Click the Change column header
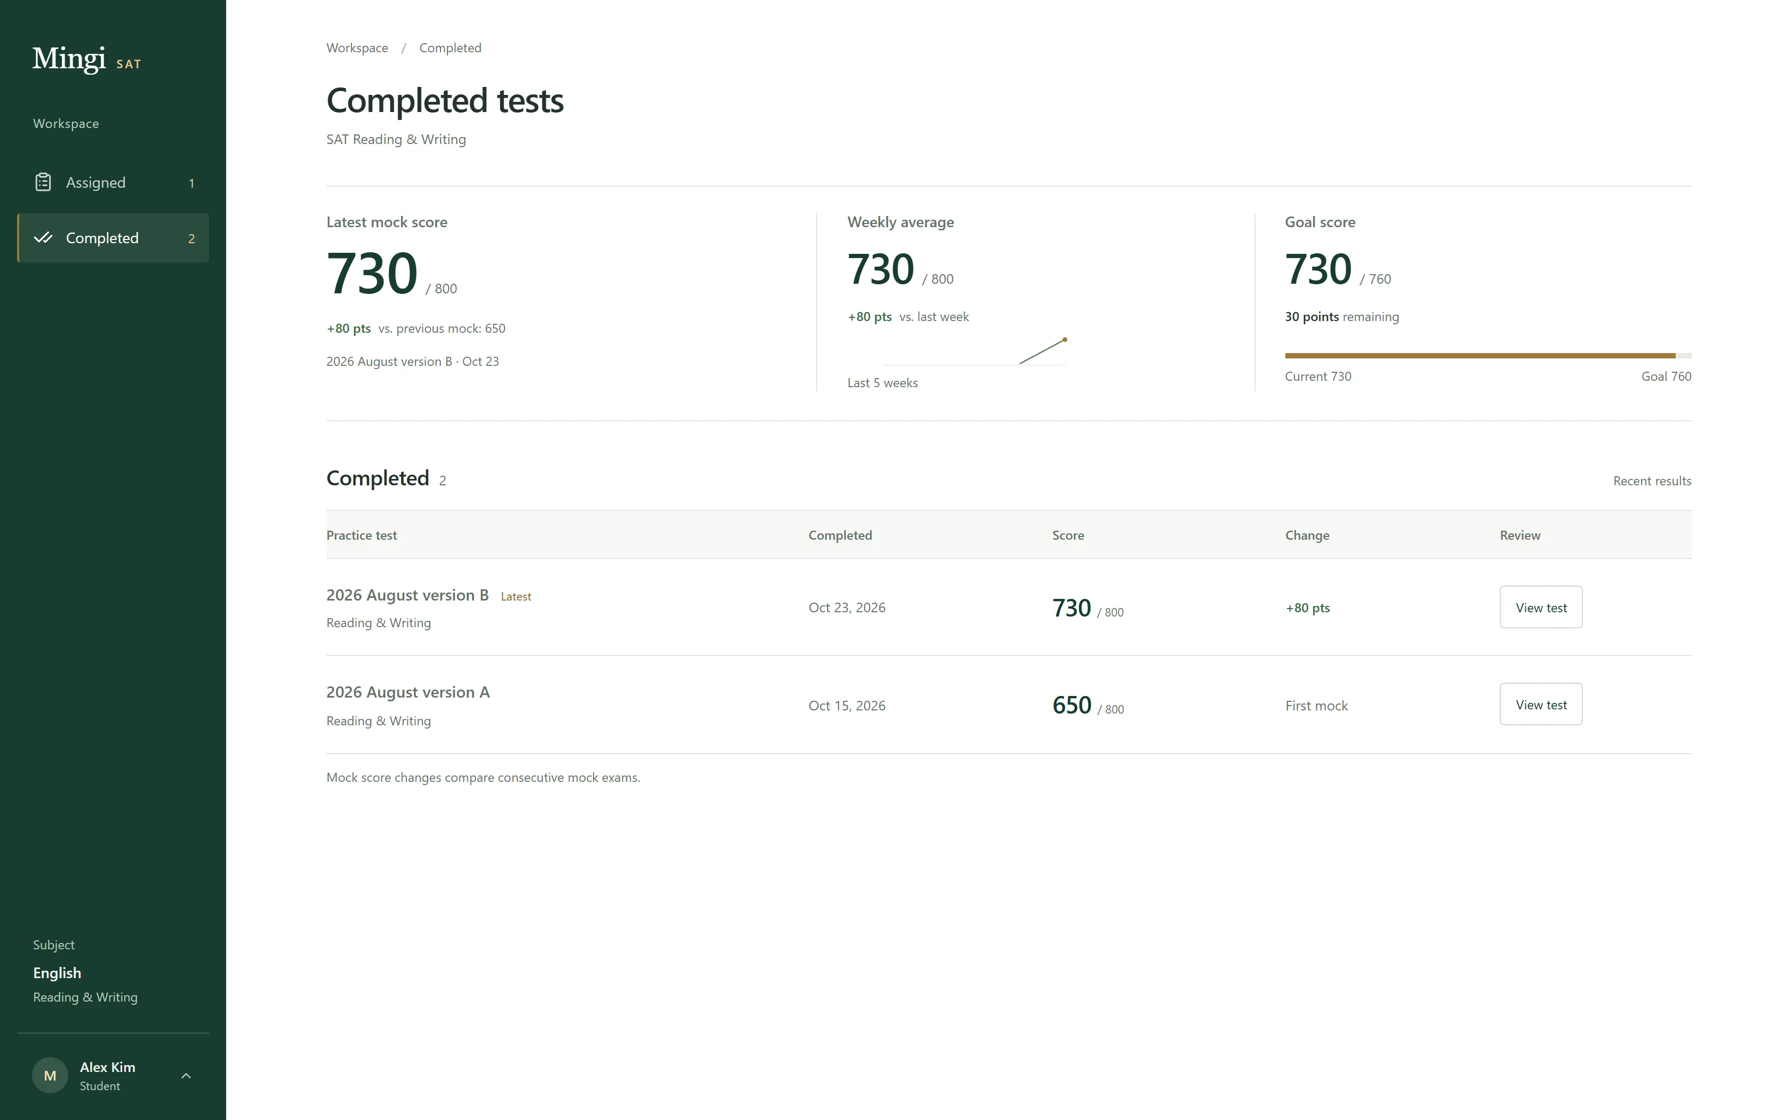 (x=1307, y=535)
